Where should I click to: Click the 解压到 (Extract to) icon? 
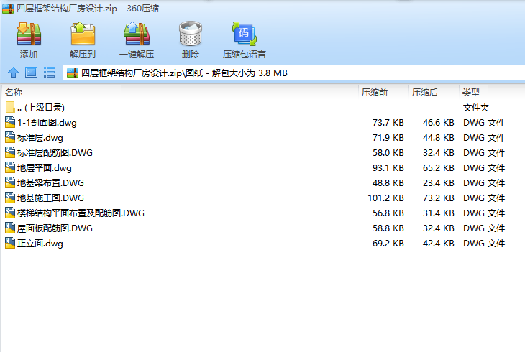83,34
